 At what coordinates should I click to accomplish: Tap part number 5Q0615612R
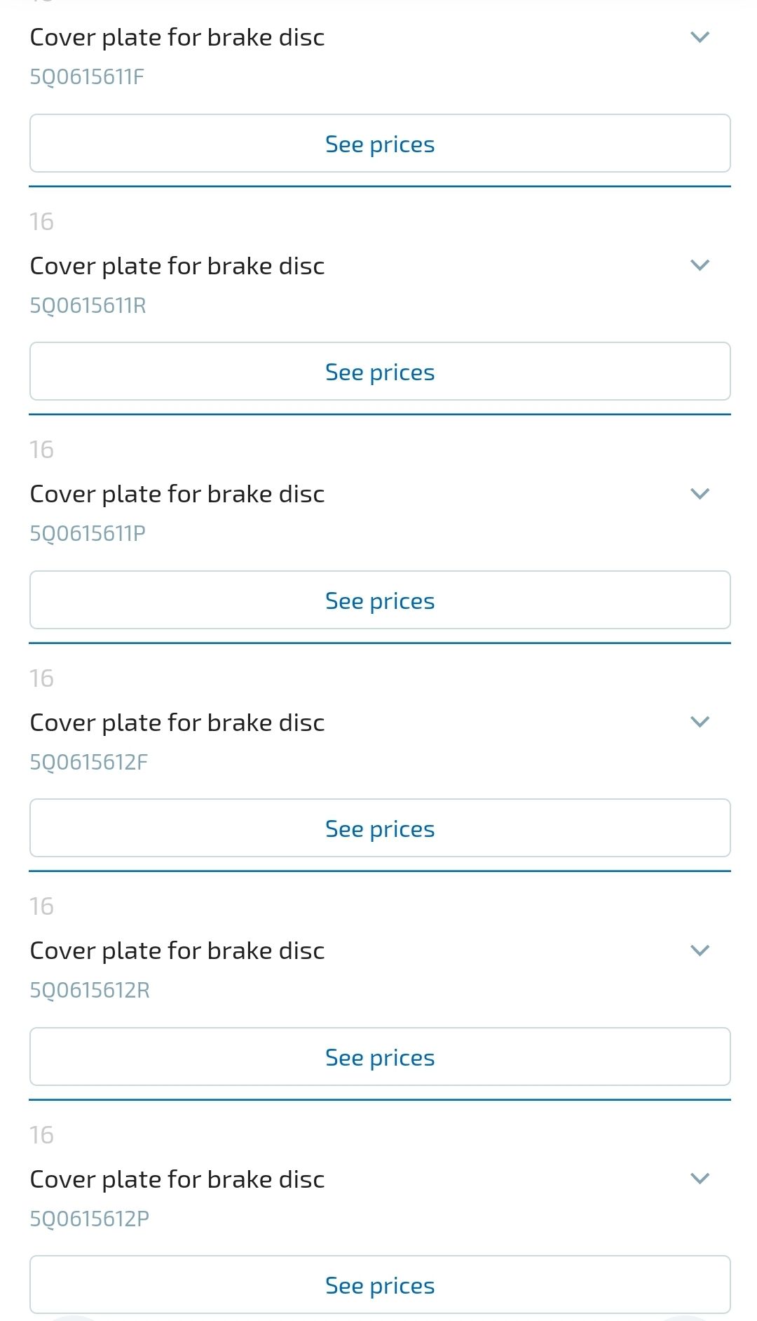(90, 990)
